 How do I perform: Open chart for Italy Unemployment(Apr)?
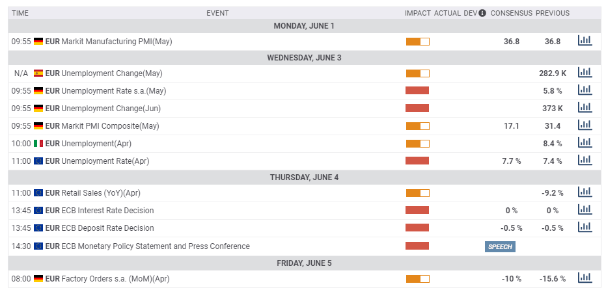[585, 143]
